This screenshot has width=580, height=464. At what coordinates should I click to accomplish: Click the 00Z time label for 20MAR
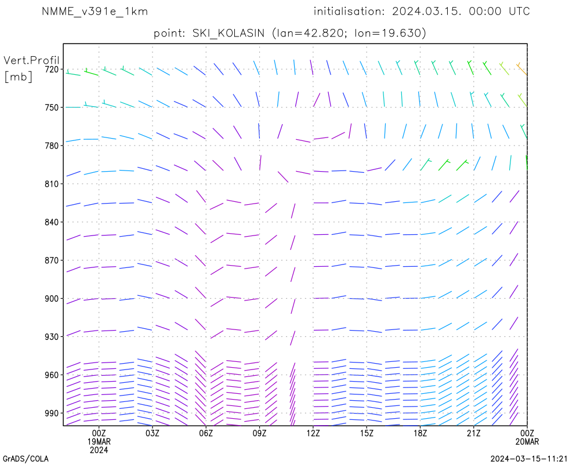pos(527,433)
